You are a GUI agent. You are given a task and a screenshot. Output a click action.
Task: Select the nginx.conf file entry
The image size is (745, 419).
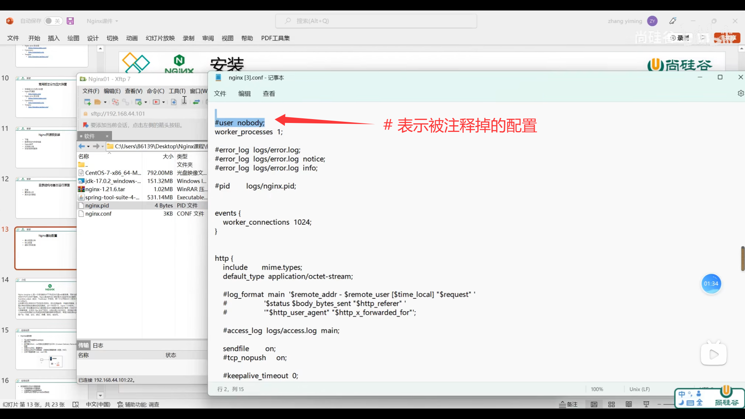pyautogui.click(x=98, y=214)
